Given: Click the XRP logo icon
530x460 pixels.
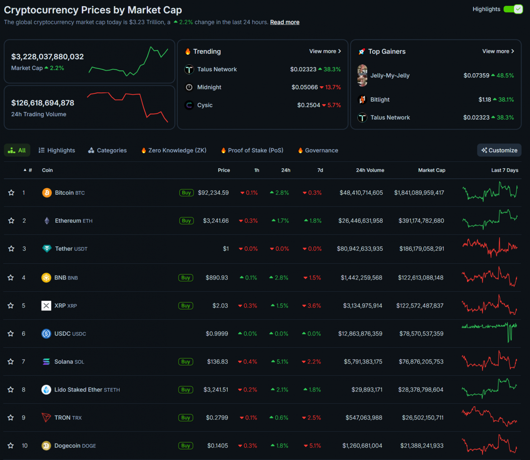Looking at the screenshot, I should 46,306.
